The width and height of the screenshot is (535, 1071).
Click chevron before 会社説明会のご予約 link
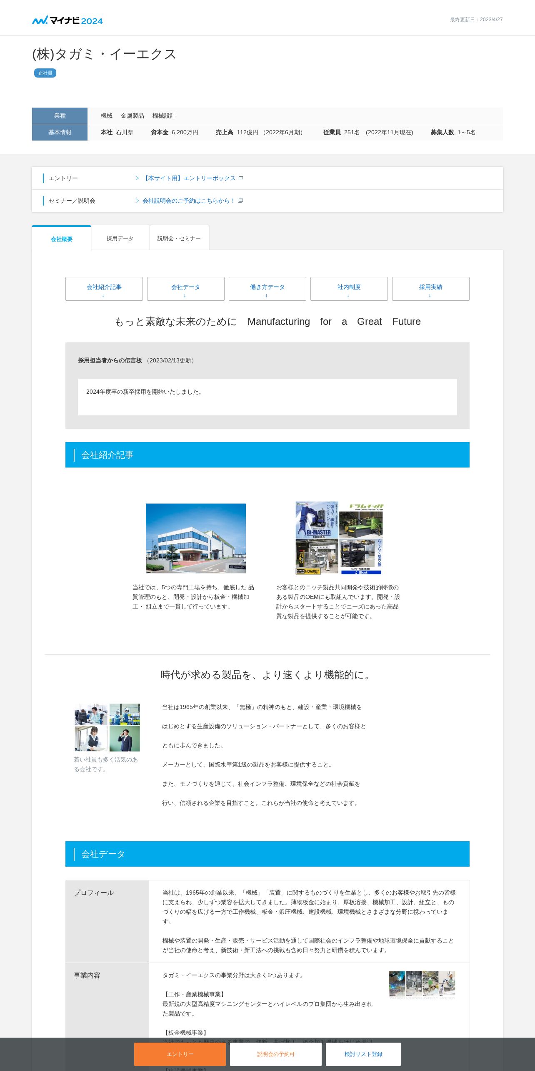[x=137, y=201]
